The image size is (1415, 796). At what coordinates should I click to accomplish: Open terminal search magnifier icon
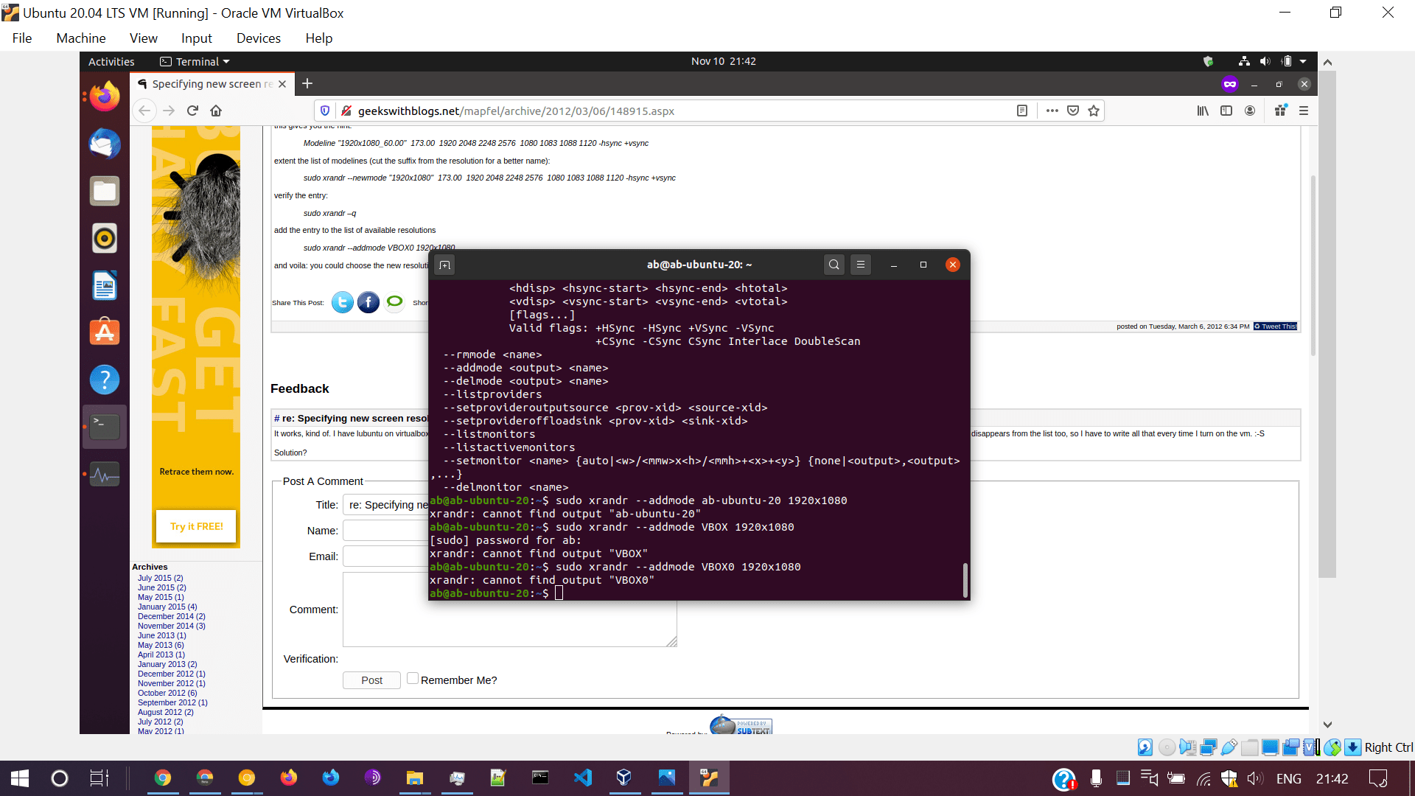click(834, 265)
